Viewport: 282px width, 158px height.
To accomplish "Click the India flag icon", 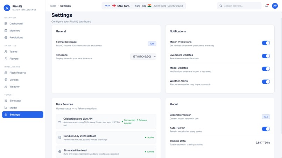I will tap(149, 6).
